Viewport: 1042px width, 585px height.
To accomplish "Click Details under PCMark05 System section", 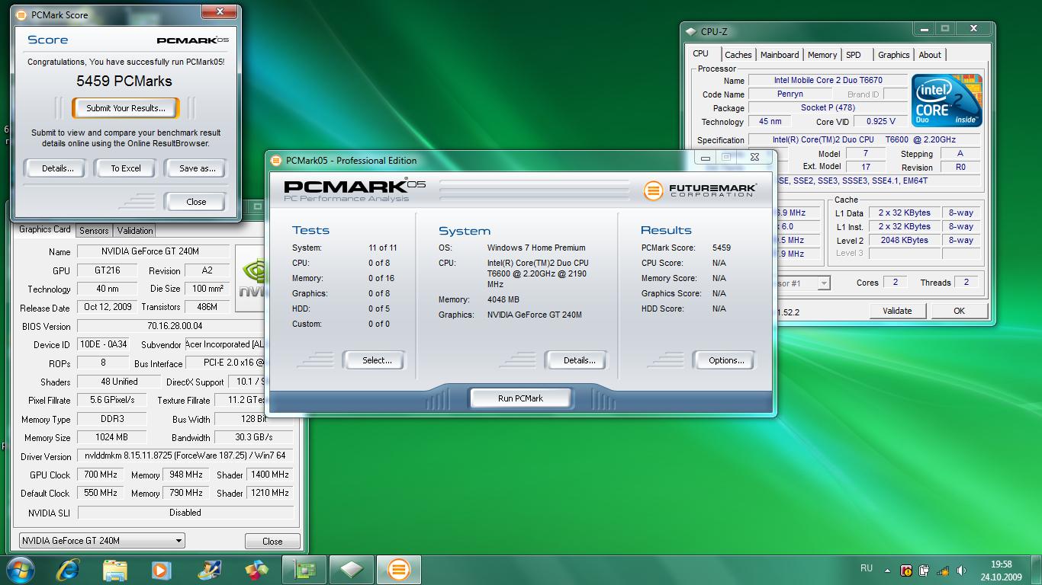I will pos(578,360).
